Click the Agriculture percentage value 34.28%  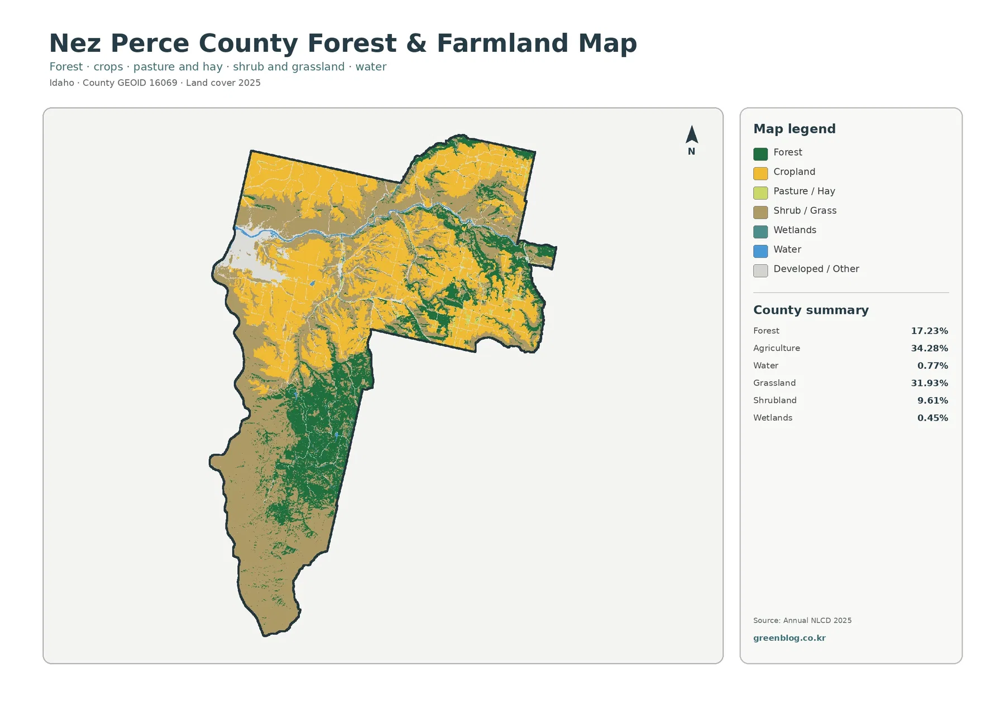[x=929, y=348]
